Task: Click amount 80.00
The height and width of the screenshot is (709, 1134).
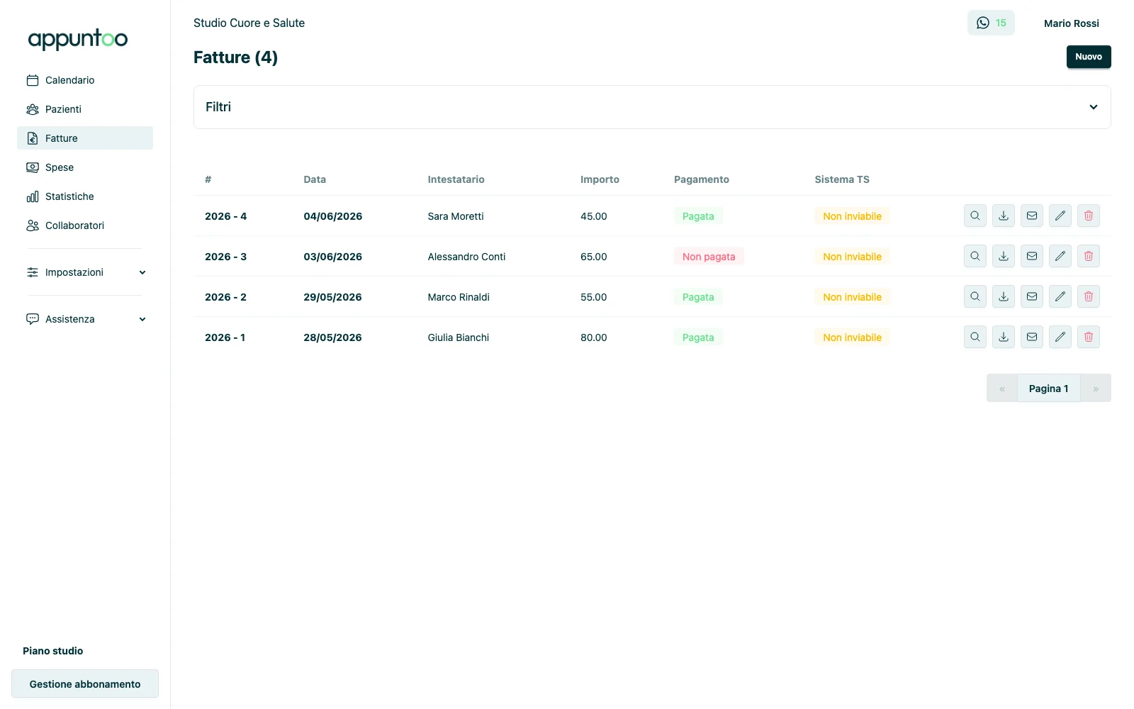Action: (594, 337)
